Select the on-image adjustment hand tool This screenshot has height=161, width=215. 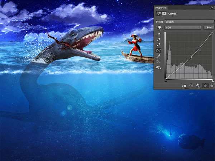click(159, 28)
